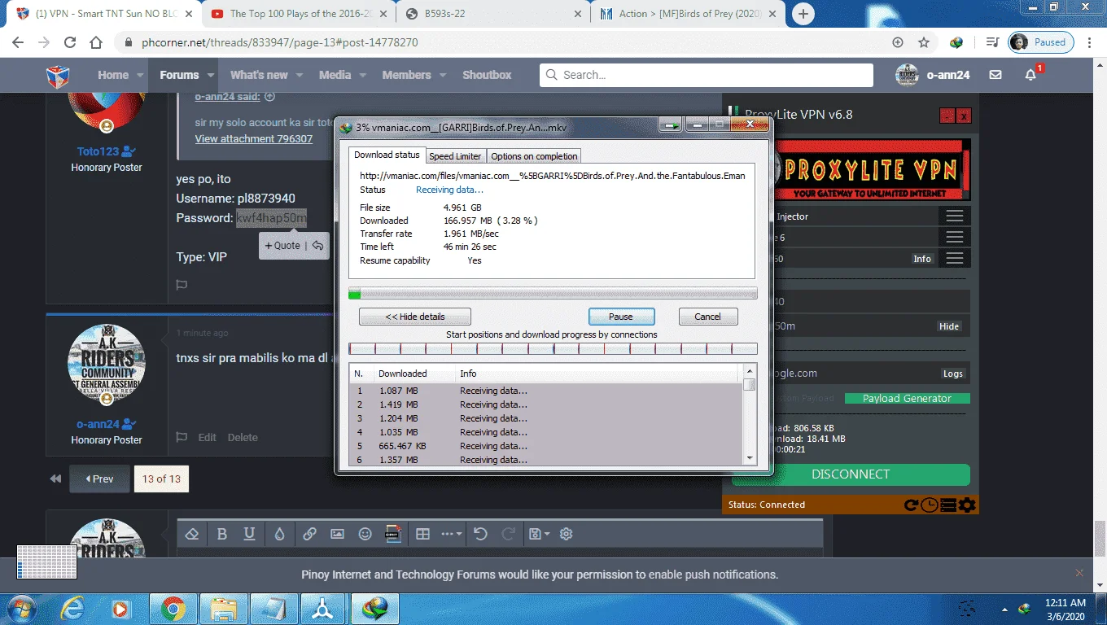
Task: Open smilies picker in reply editor
Action: pos(365,534)
